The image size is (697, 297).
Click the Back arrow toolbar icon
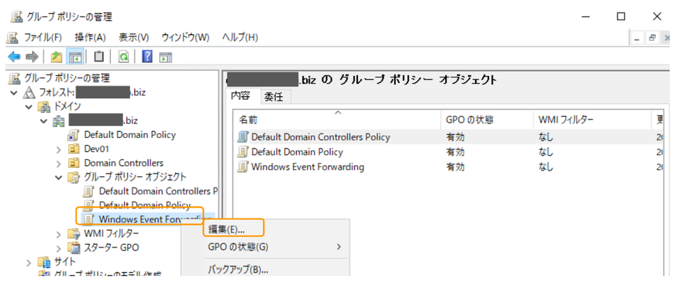click(x=14, y=56)
